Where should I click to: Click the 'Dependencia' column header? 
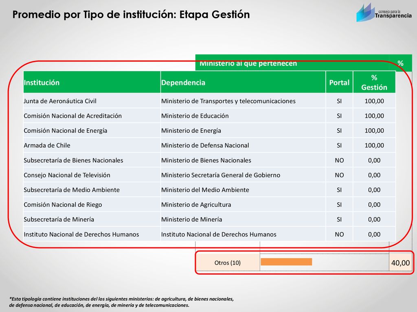pyautogui.click(x=243, y=82)
